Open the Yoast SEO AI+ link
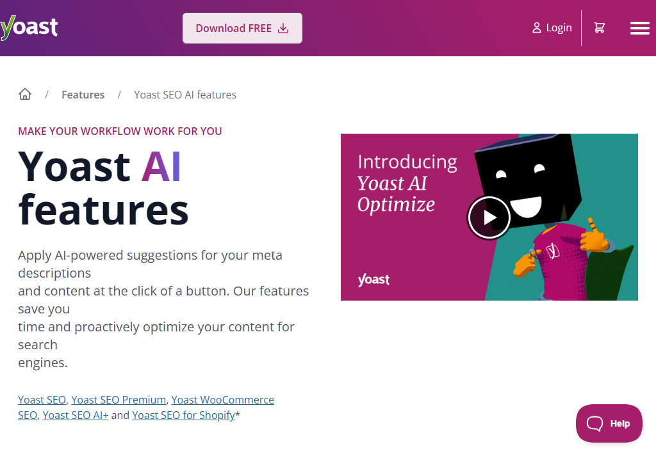The height and width of the screenshot is (449, 656). click(75, 414)
